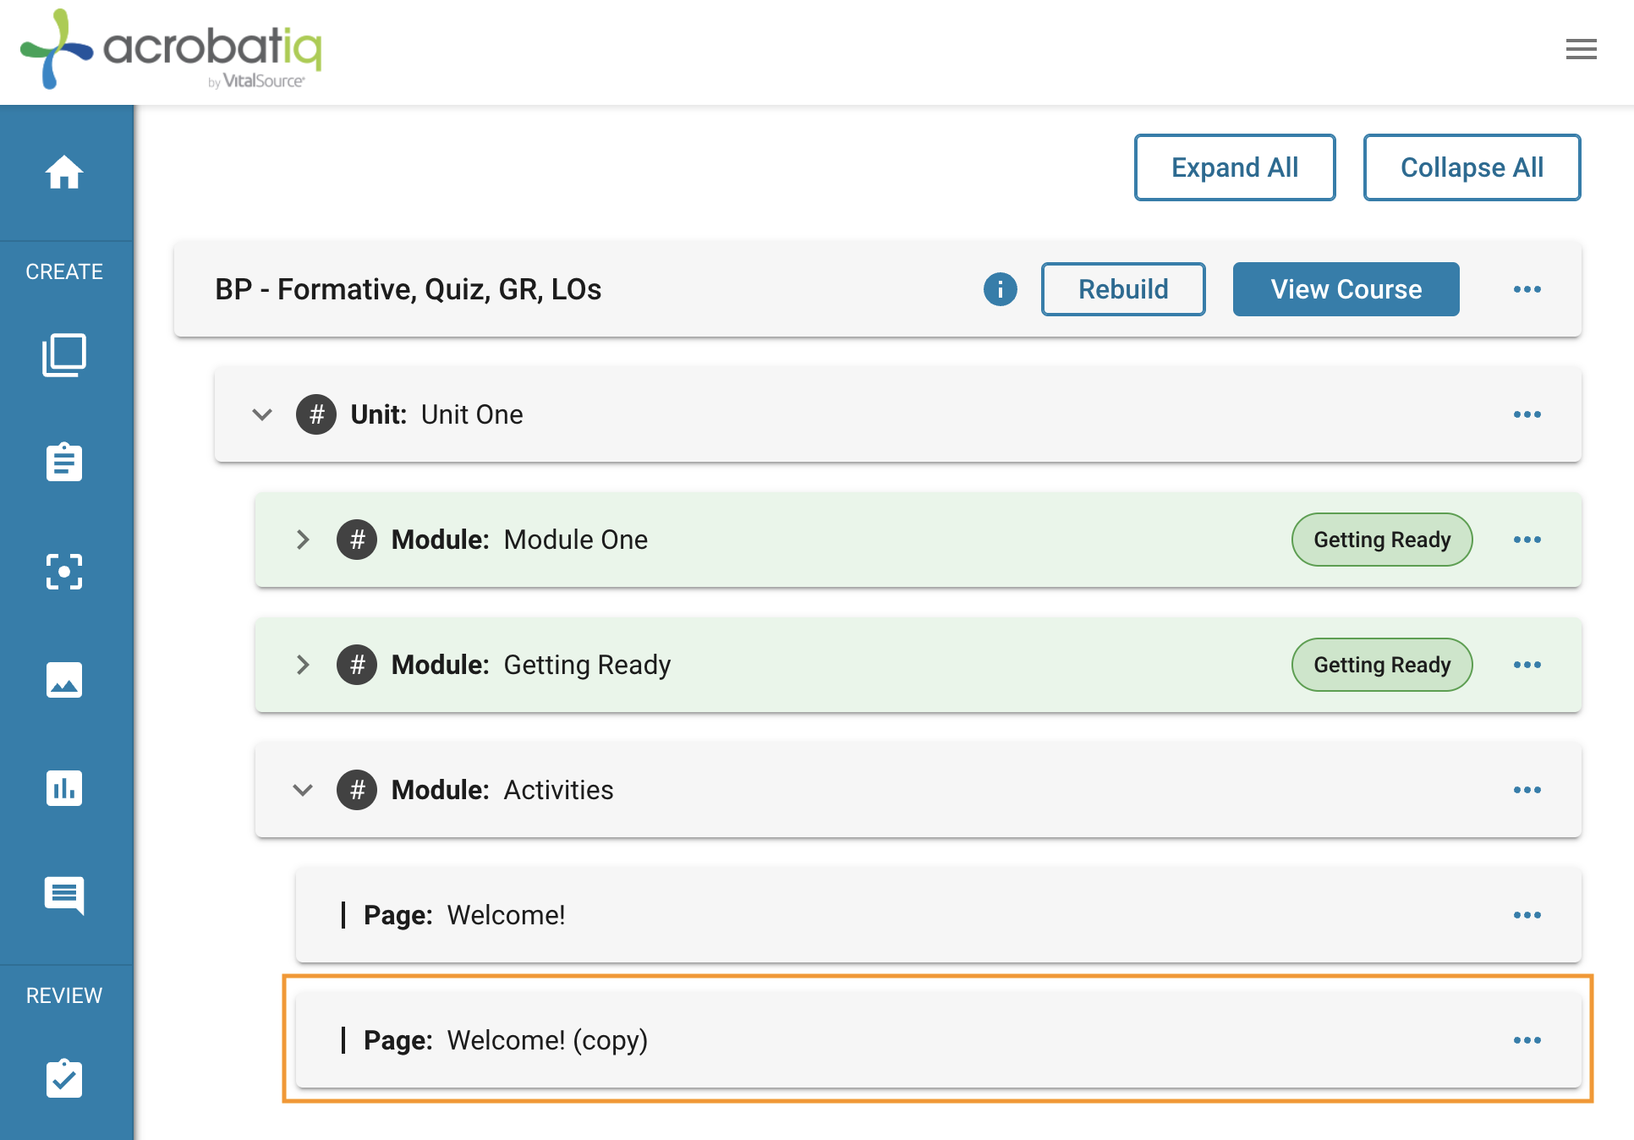Open the more options menu for Welcome! (copy)
The width and height of the screenshot is (1634, 1140).
point(1527,1040)
